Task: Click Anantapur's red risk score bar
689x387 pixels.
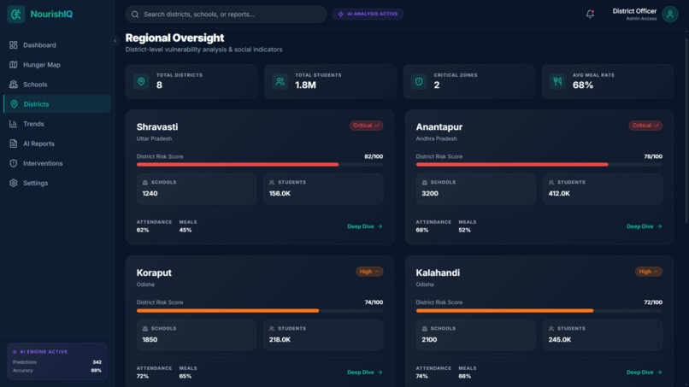Action: (512, 164)
